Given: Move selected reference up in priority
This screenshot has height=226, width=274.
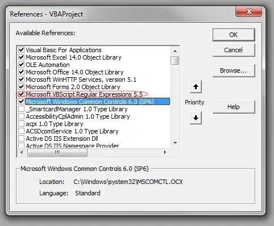Looking at the screenshot, I should point(196,87).
